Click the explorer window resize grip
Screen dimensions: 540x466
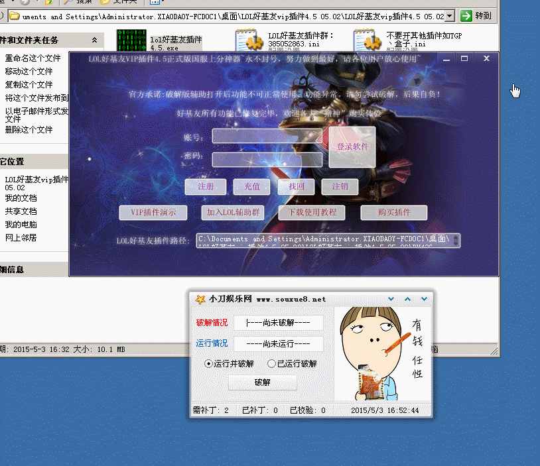tap(494, 351)
